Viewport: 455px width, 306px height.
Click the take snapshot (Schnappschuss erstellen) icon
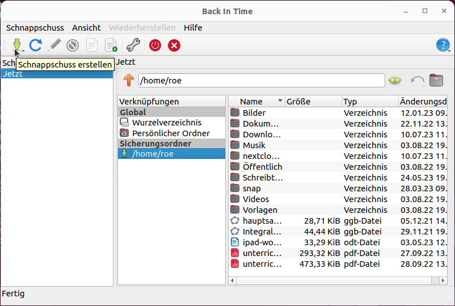[x=16, y=45]
